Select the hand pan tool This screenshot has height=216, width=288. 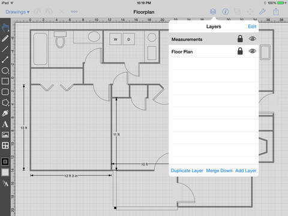pos(5,28)
